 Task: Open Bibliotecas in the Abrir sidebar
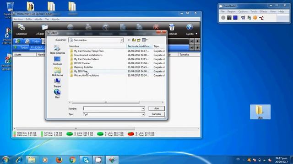pos(57,72)
